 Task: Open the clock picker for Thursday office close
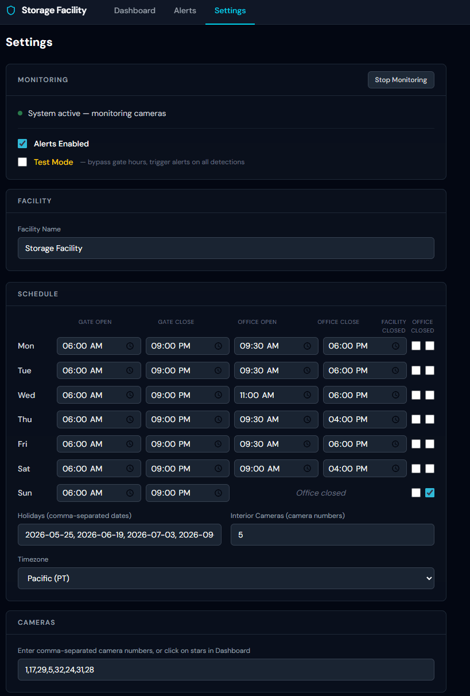pos(395,419)
